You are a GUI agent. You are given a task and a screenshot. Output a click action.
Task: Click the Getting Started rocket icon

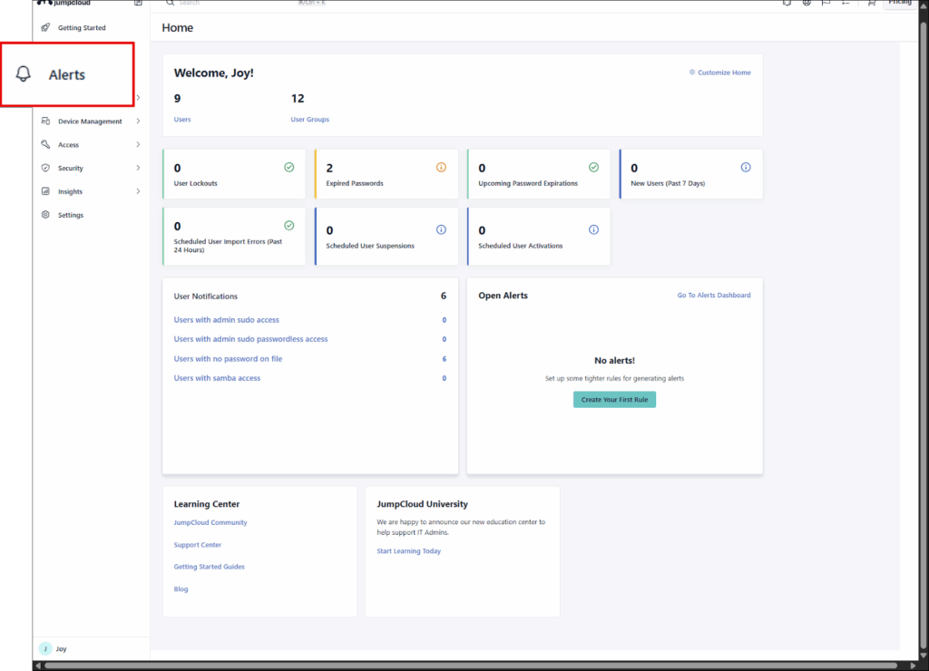point(45,28)
